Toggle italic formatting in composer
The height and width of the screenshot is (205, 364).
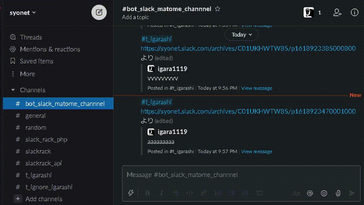point(161,193)
